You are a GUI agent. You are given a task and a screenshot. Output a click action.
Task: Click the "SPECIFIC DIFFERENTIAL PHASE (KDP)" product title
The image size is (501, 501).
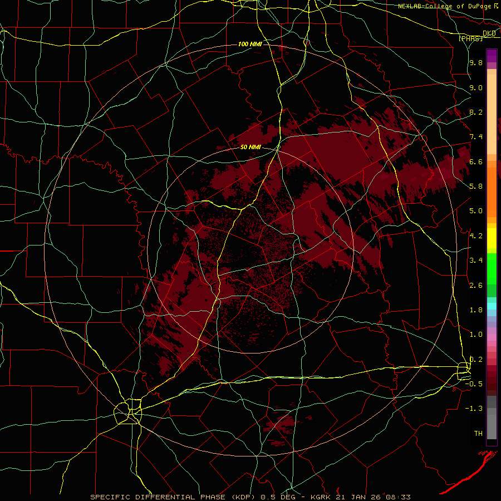(x=174, y=497)
